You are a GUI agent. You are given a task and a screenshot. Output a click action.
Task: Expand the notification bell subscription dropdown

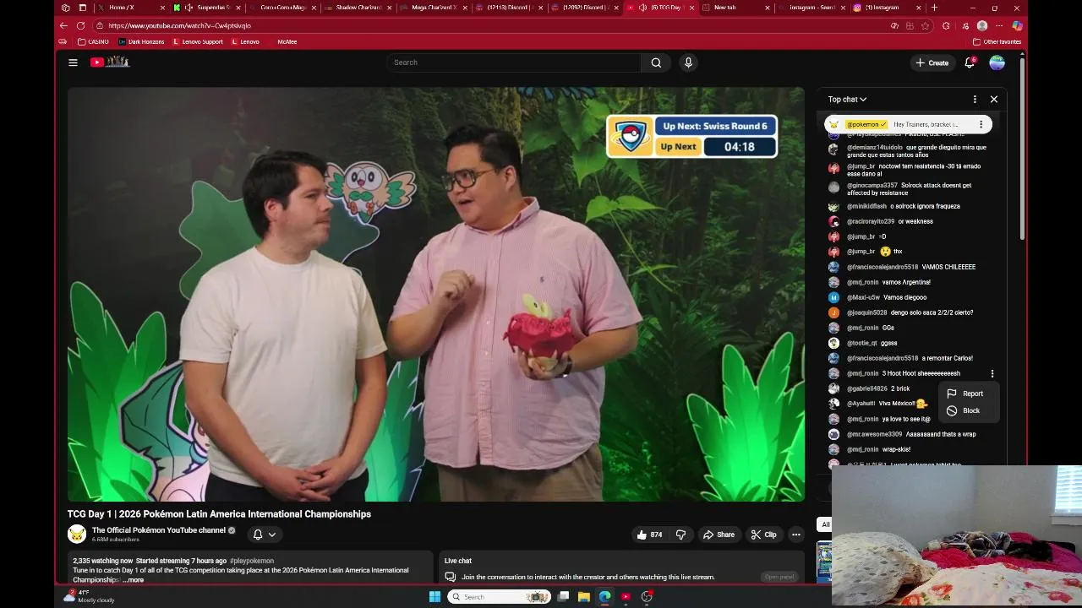pyautogui.click(x=272, y=535)
